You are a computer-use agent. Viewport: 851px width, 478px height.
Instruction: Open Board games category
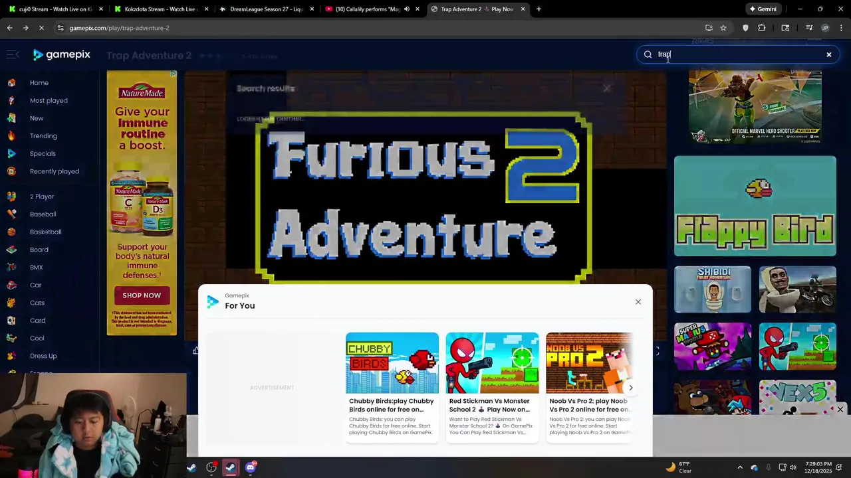point(39,250)
